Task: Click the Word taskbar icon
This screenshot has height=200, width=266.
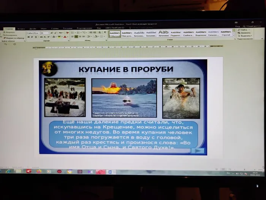Action: coord(111,172)
